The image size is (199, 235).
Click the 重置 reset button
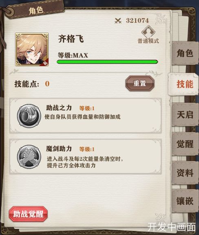click(139, 83)
